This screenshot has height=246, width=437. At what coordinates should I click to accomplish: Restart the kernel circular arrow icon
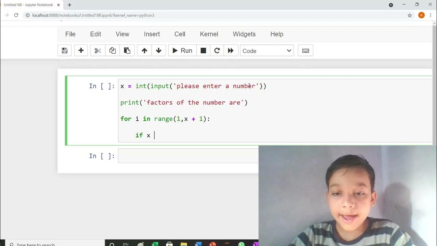coord(217,51)
